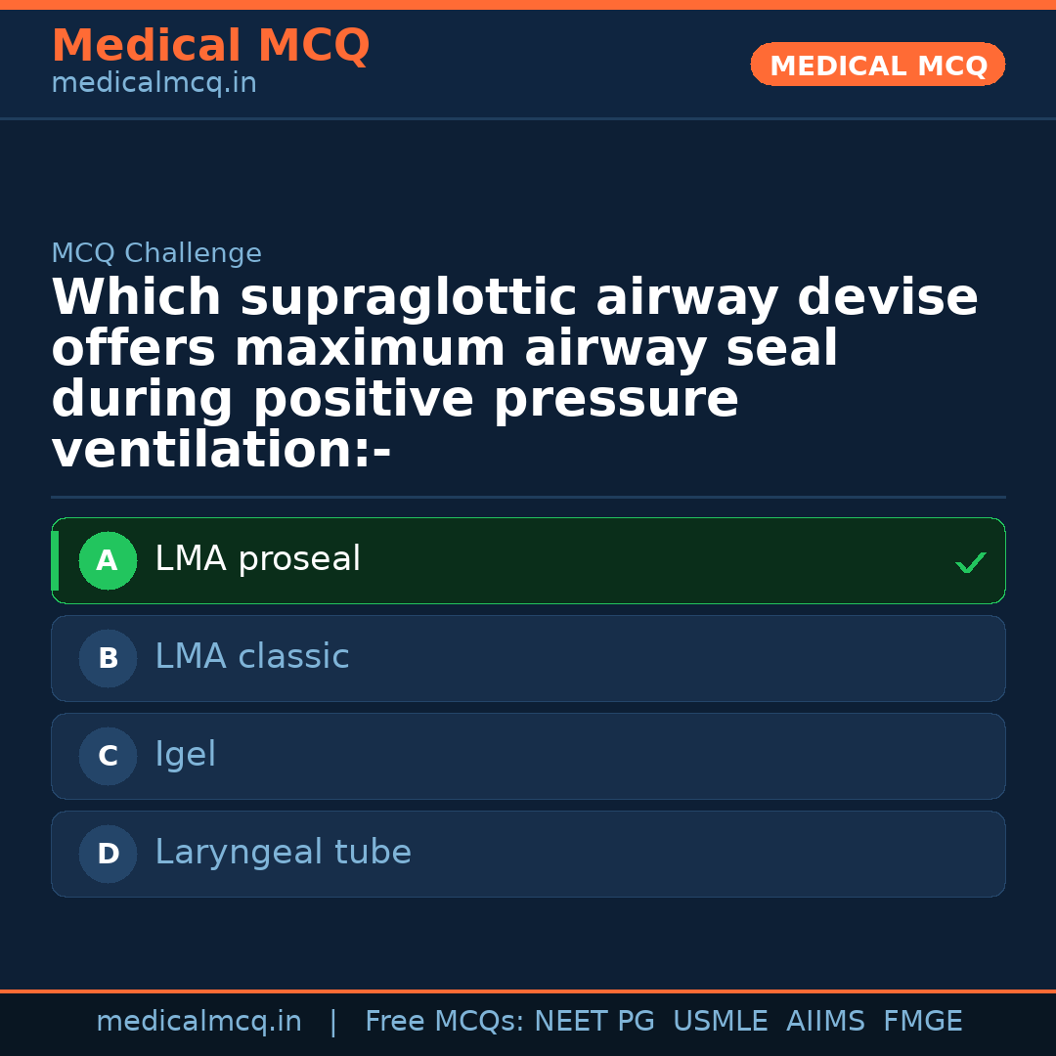
Task: Choose the "LMA classic" answer text
Action: coord(251,657)
